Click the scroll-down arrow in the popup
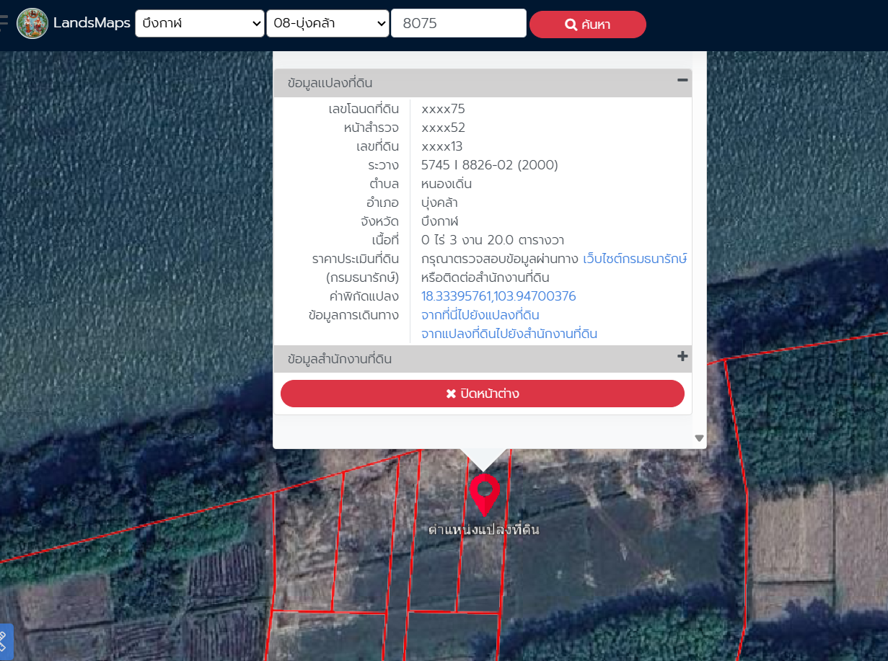 tap(698, 438)
